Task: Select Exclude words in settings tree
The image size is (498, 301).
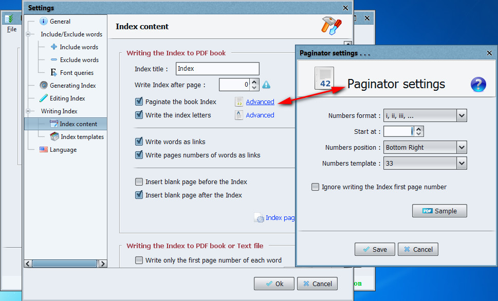Action: click(79, 60)
